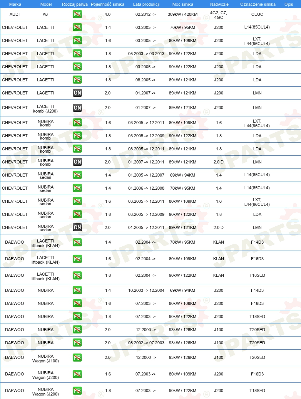
Task: Click the 2.0 D body cell in Nubira sedan row
Action: (x=219, y=227)
